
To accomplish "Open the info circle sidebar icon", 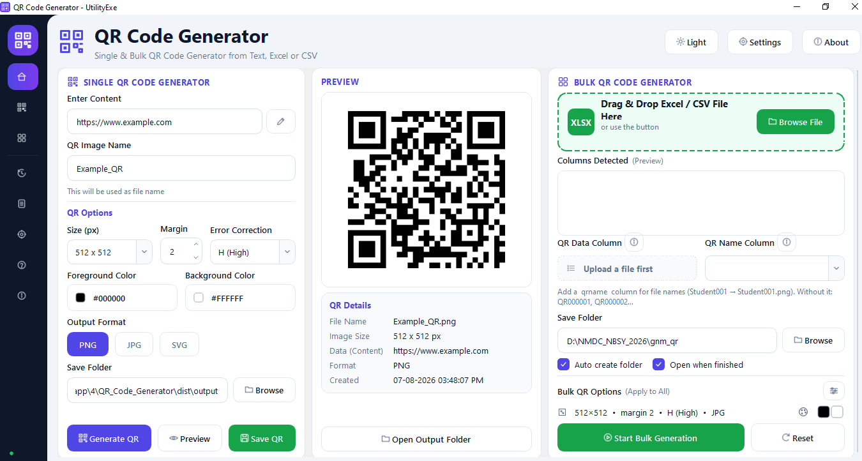I will pos(22,296).
